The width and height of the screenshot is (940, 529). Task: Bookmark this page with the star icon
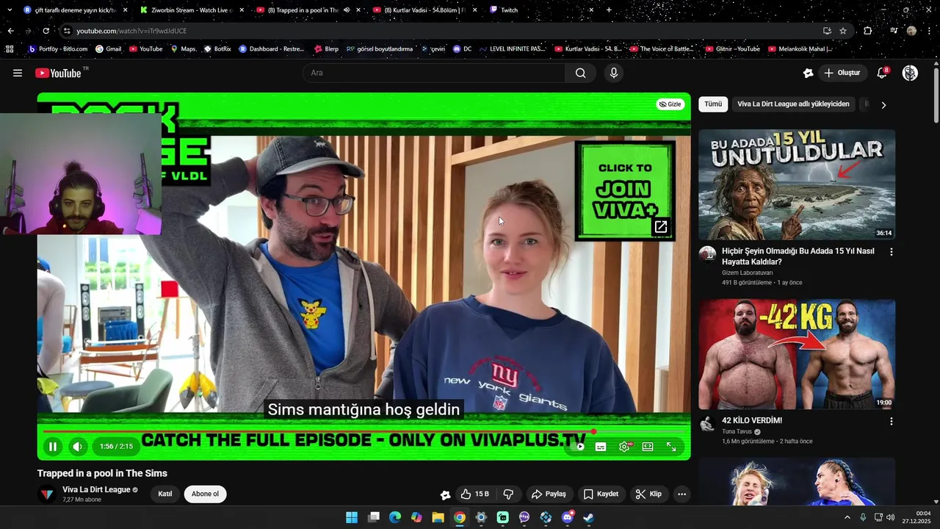coord(843,31)
